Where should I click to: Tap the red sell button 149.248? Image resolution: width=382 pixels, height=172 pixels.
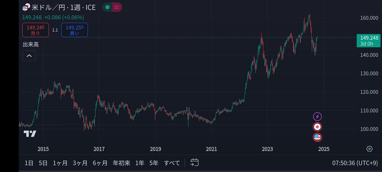point(35,30)
